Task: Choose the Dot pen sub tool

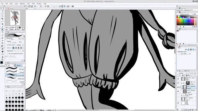Action: pyautogui.click(x=15, y=81)
